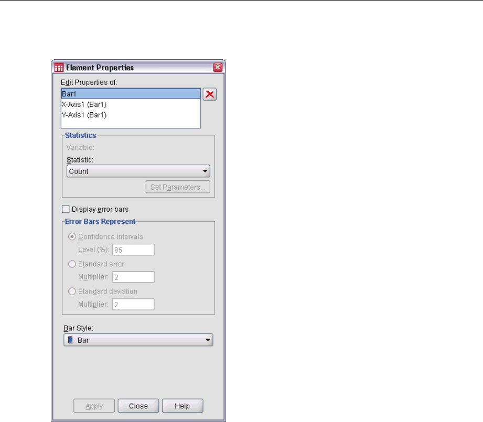
Task: Click the Standard error Multiplier field
Action: [133, 277]
